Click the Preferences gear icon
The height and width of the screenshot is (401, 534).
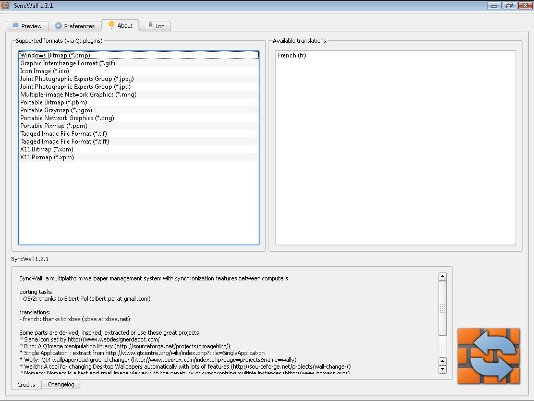click(x=58, y=26)
